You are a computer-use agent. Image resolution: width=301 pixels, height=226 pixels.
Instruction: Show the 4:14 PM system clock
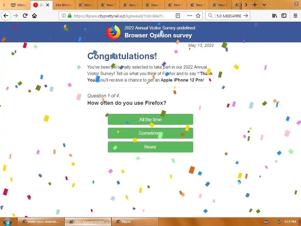point(290,222)
